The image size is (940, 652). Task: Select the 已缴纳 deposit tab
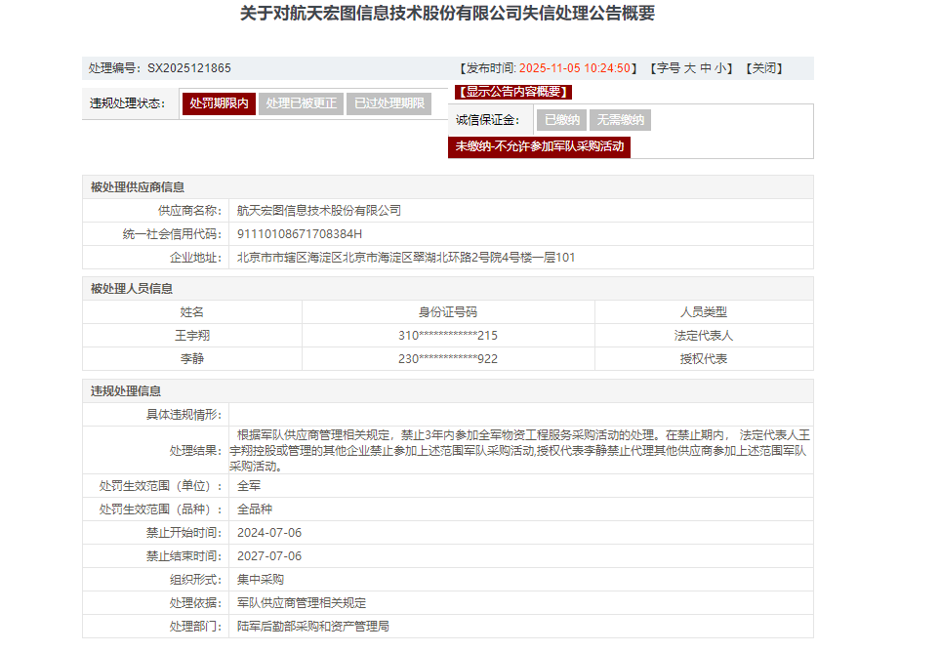[561, 120]
